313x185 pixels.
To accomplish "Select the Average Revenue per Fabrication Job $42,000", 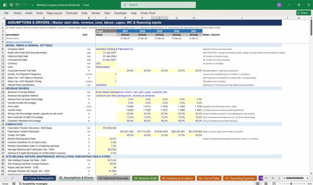I will coord(106,149).
